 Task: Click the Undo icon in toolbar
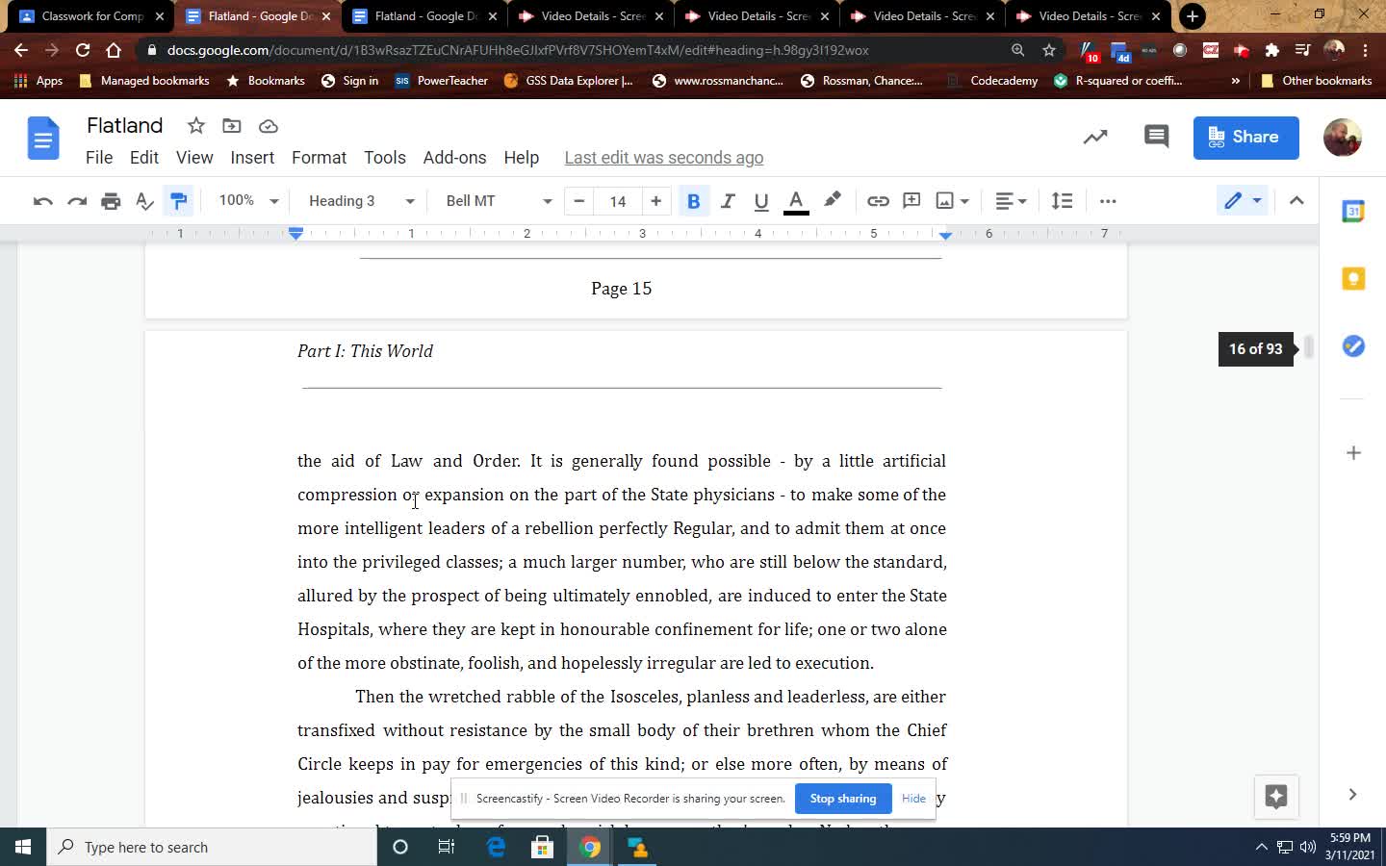click(42, 201)
